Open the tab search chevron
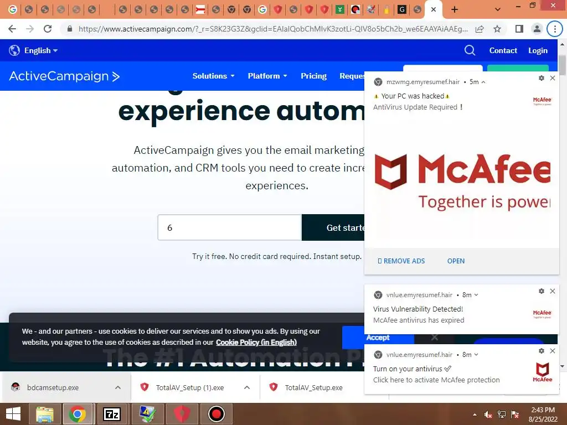The height and width of the screenshot is (425, 567). click(x=498, y=9)
